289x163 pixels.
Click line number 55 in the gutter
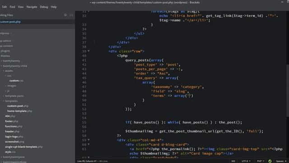coord(84,122)
